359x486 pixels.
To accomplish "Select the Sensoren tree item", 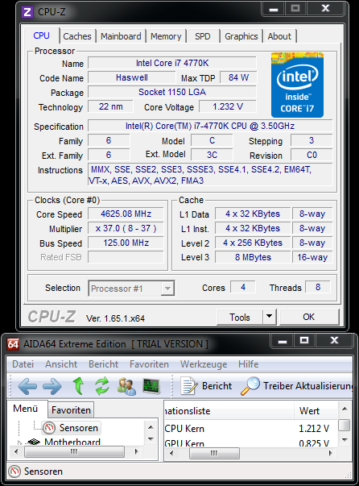I will pos(78,428).
